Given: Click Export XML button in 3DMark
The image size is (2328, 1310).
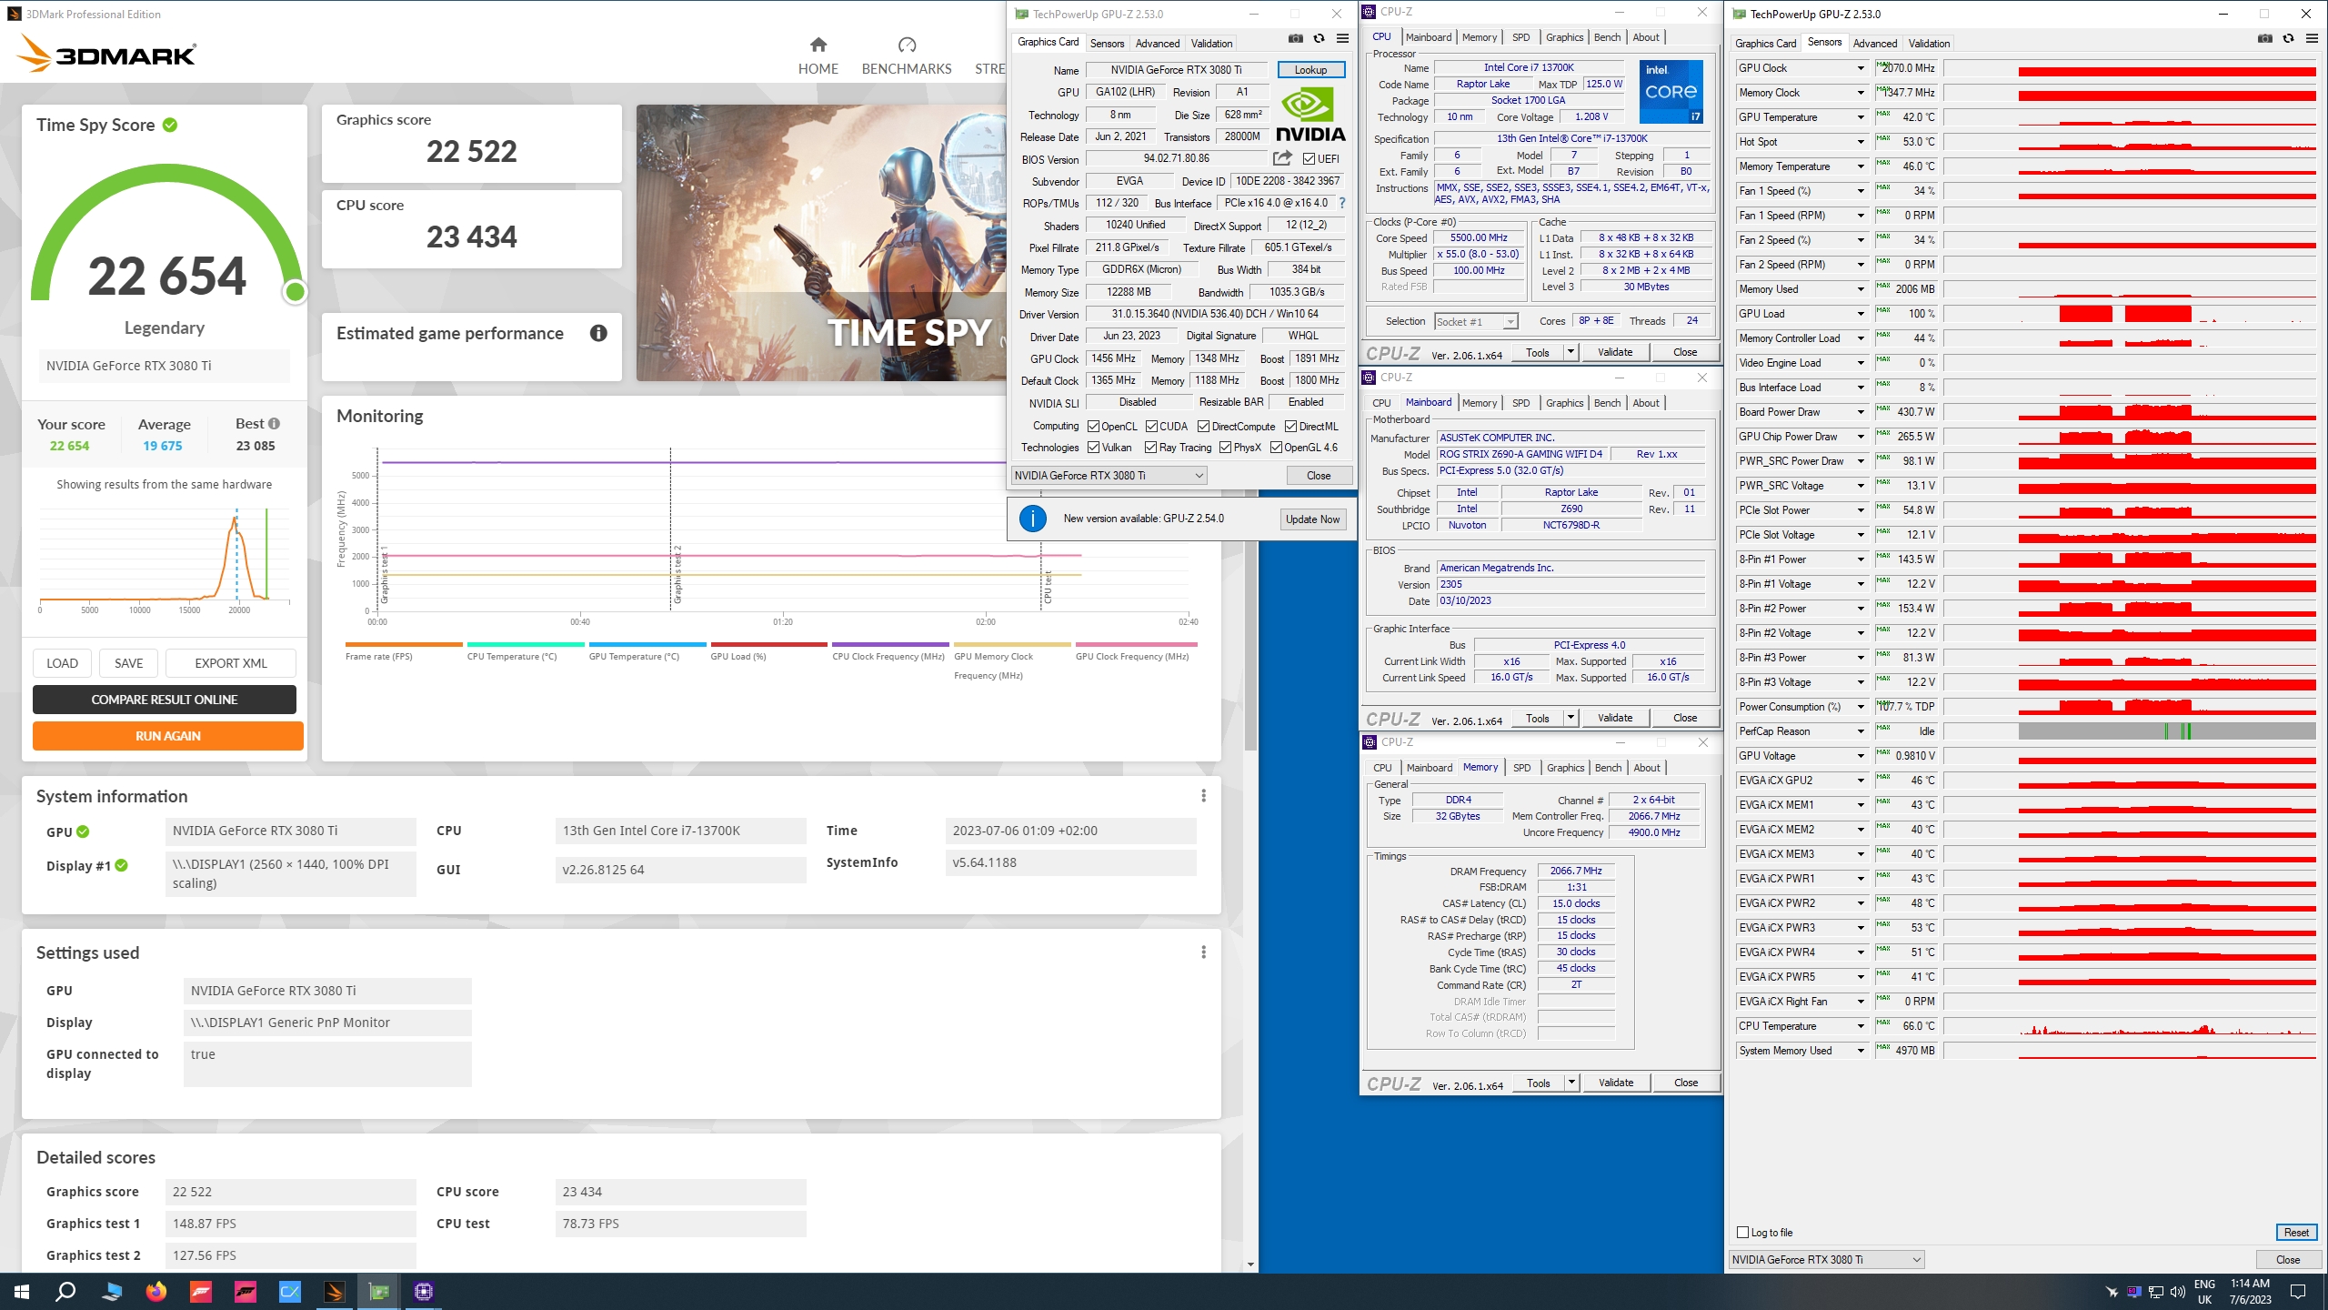Looking at the screenshot, I should [x=231, y=663].
